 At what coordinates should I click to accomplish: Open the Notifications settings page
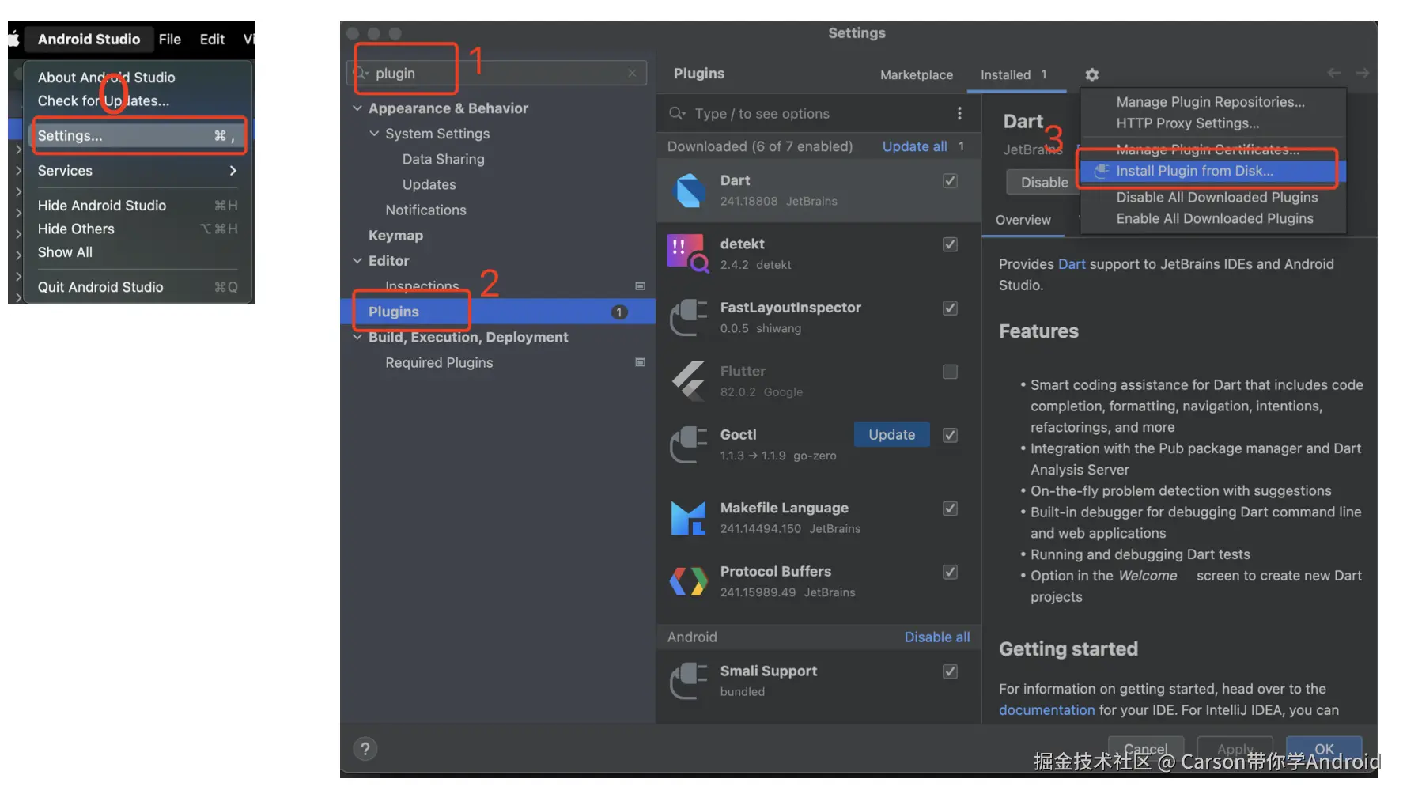click(x=425, y=210)
